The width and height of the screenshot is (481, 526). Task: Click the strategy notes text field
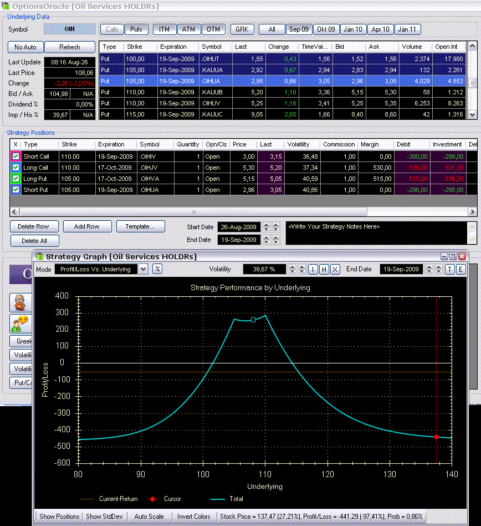[x=376, y=232]
